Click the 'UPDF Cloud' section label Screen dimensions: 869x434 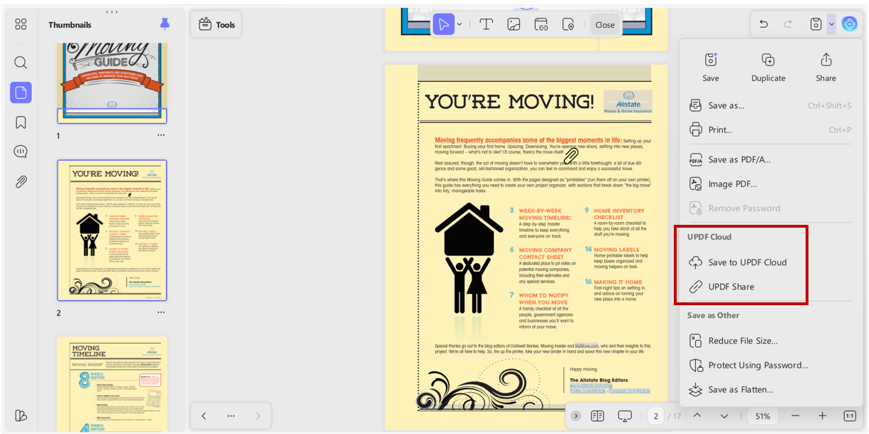coord(709,237)
